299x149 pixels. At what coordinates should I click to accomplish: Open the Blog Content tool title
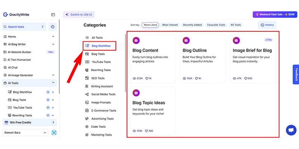click(145, 50)
